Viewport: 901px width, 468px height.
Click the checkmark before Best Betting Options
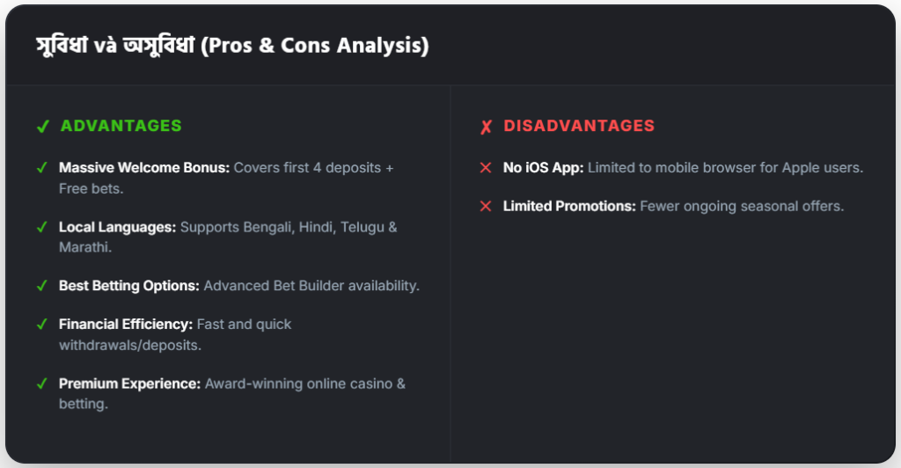42,286
